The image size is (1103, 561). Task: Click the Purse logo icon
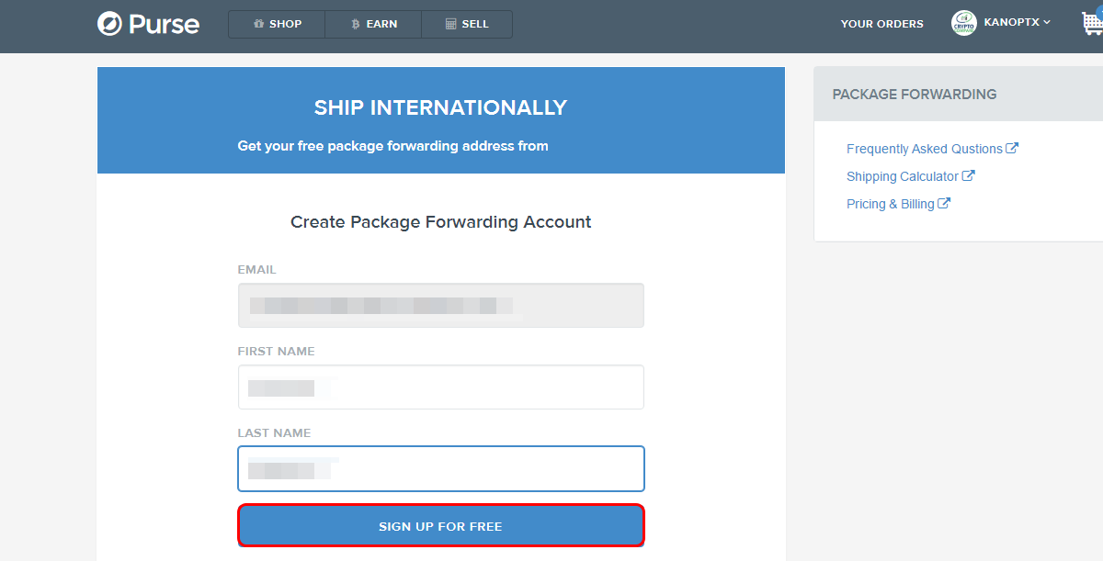pyautogui.click(x=110, y=24)
